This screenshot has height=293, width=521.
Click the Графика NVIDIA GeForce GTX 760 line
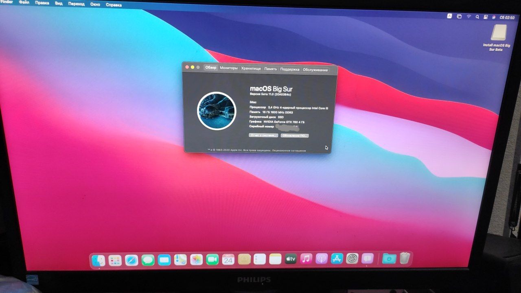click(x=277, y=122)
